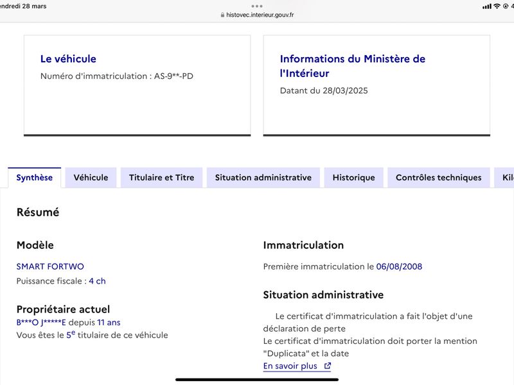Screen dimensions: 514x385
Task: Open the Synthèse tab
Action: pyautogui.click(x=35, y=178)
